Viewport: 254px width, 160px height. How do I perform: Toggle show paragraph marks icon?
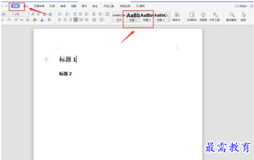pyautogui.click(x=100, y=14)
